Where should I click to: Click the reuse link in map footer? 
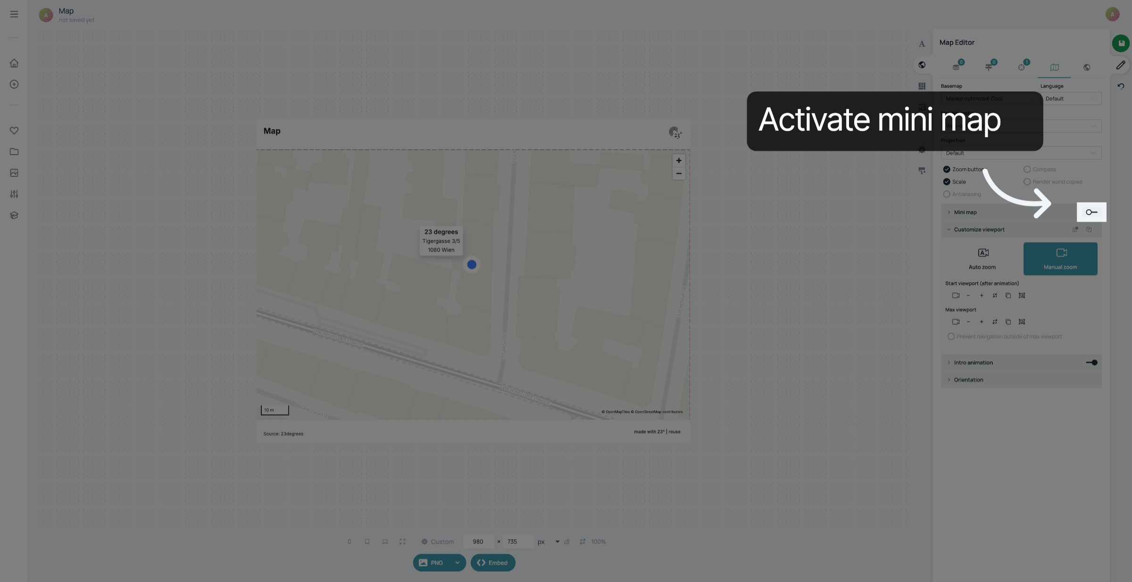pos(674,432)
